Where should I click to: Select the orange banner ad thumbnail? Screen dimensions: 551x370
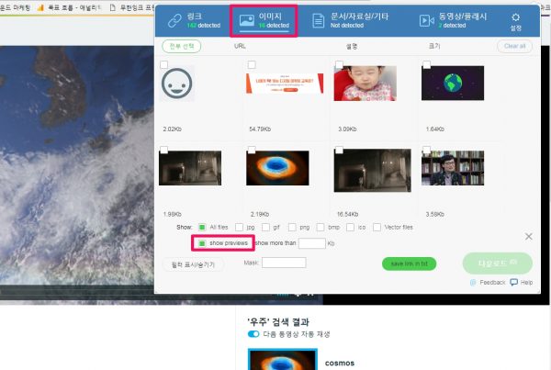pyautogui.click(x=285, y=84)
